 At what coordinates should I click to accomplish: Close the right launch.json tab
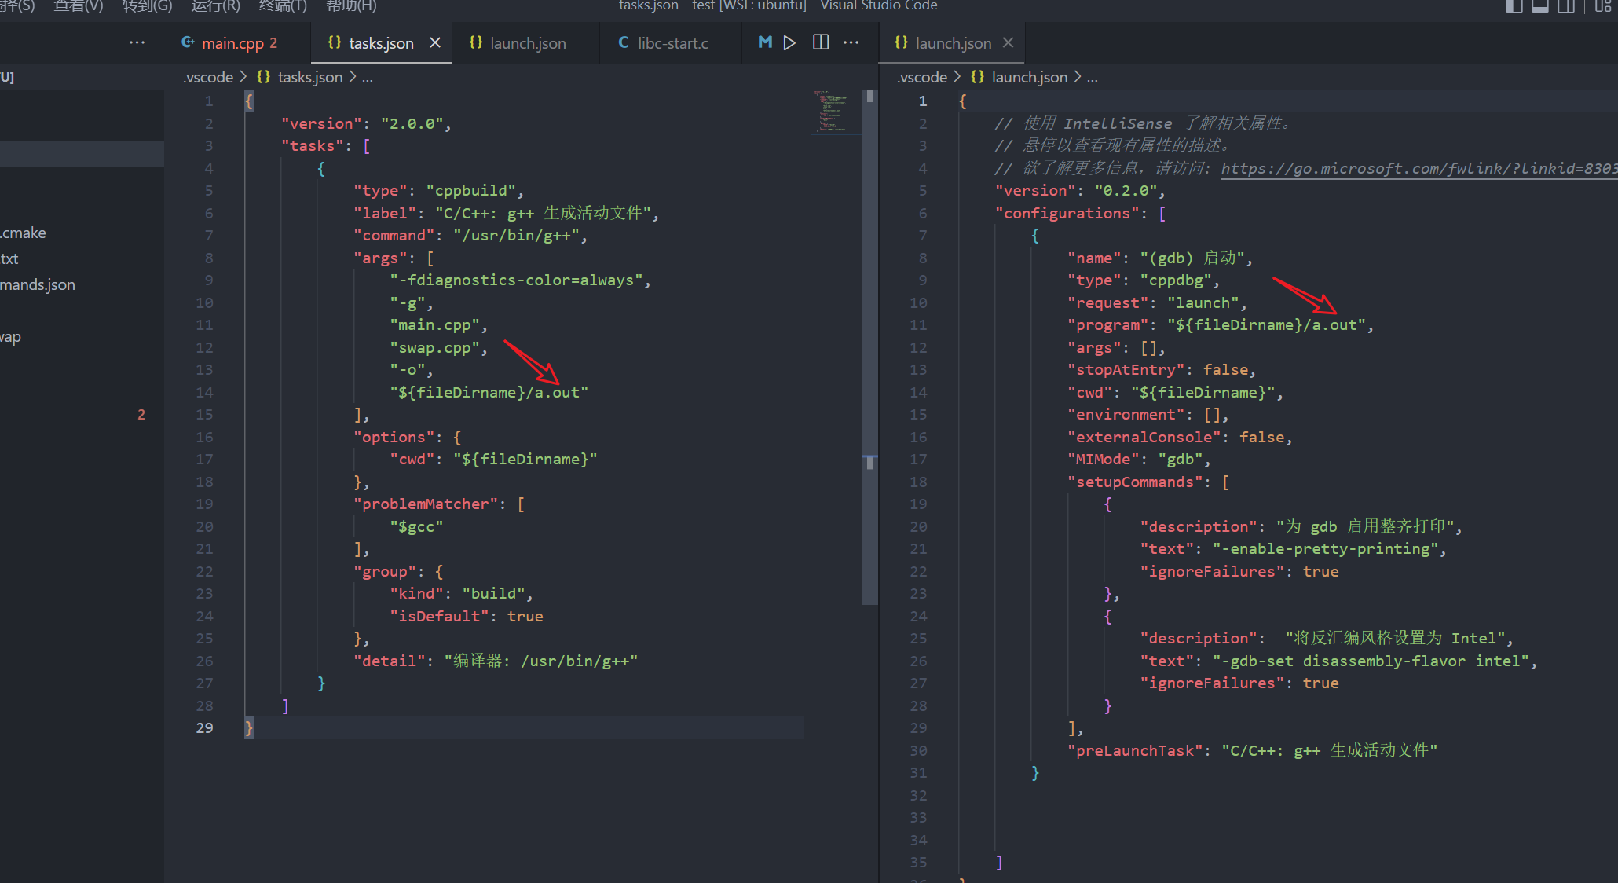pyautogui.click(x=1009, y=42)
